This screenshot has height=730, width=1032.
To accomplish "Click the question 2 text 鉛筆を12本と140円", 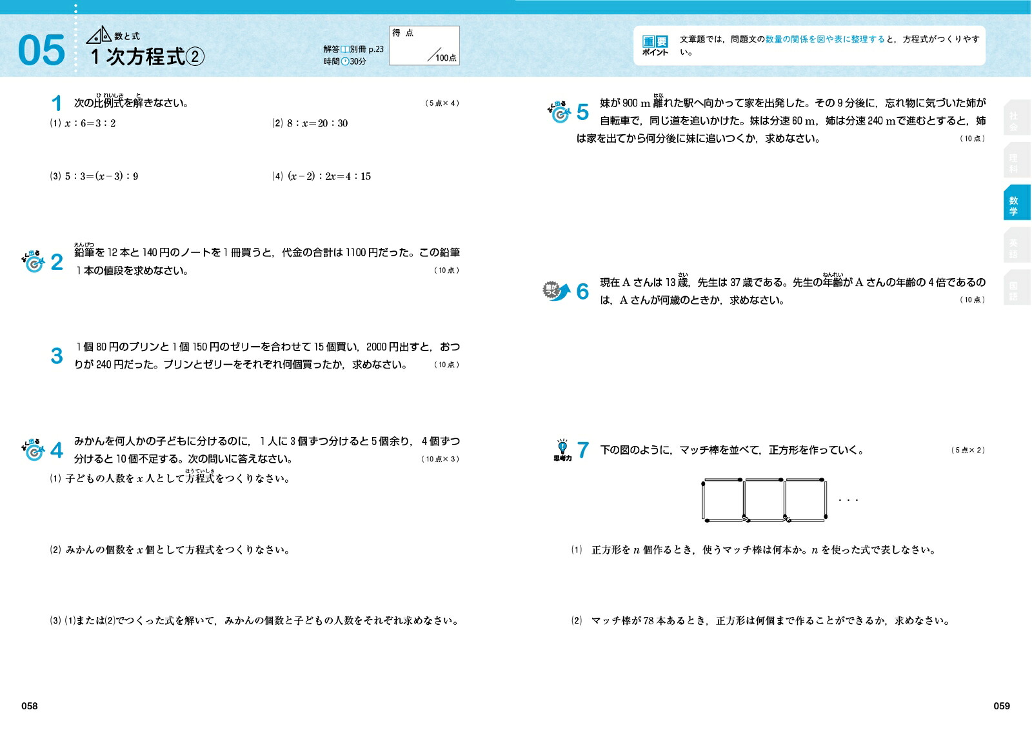I will pos(267,261).
